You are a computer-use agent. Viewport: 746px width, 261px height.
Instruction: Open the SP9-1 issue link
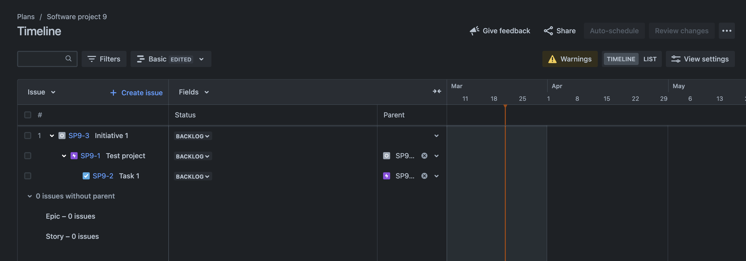point(90,156)
